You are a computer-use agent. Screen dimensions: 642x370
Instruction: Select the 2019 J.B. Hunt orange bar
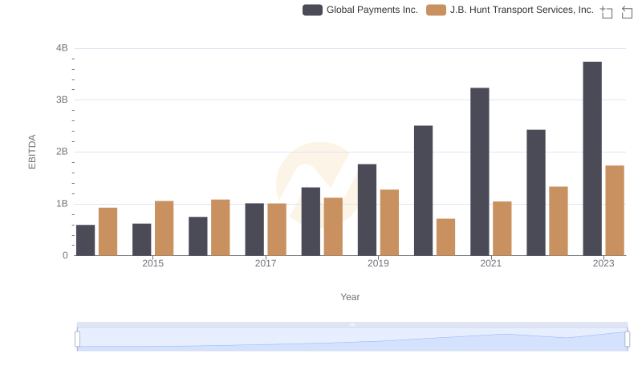pos(390,222)
